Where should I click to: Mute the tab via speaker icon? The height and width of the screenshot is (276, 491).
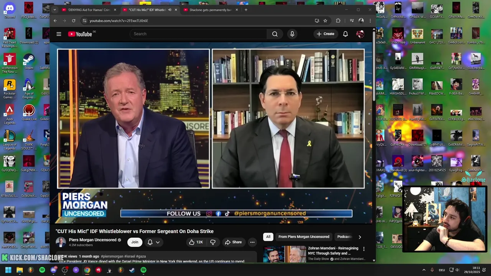170,10
